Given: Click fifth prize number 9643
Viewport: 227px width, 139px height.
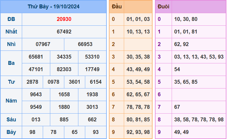Looking at the screenshot, I should pos(36,94).
